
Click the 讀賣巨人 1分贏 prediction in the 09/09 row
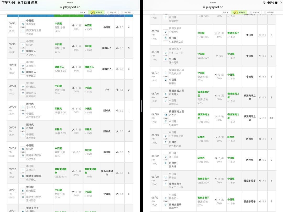tap(61, 69)
